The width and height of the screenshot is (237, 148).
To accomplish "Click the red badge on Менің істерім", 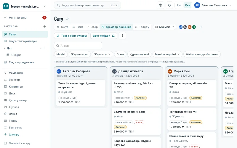I will tap(44, 18).
